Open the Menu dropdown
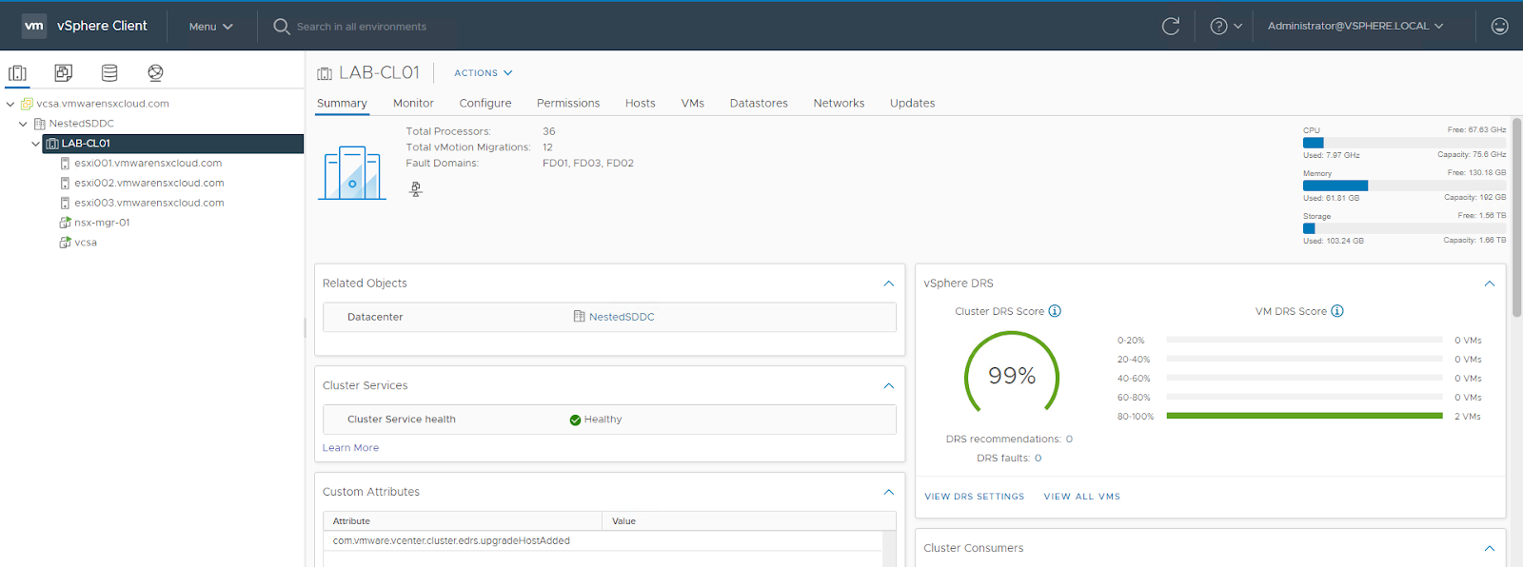Image resolution: width=1523 pixels, height=567 pixels. point(210,27)
